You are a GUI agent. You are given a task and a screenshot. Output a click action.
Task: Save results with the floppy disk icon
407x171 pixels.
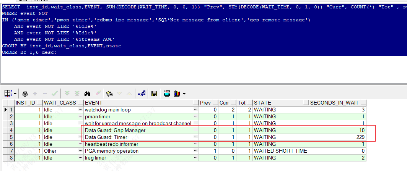click(x=154, y=94)
